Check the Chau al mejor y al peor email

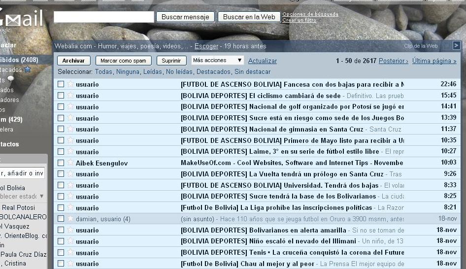click(x=61, y=264)
